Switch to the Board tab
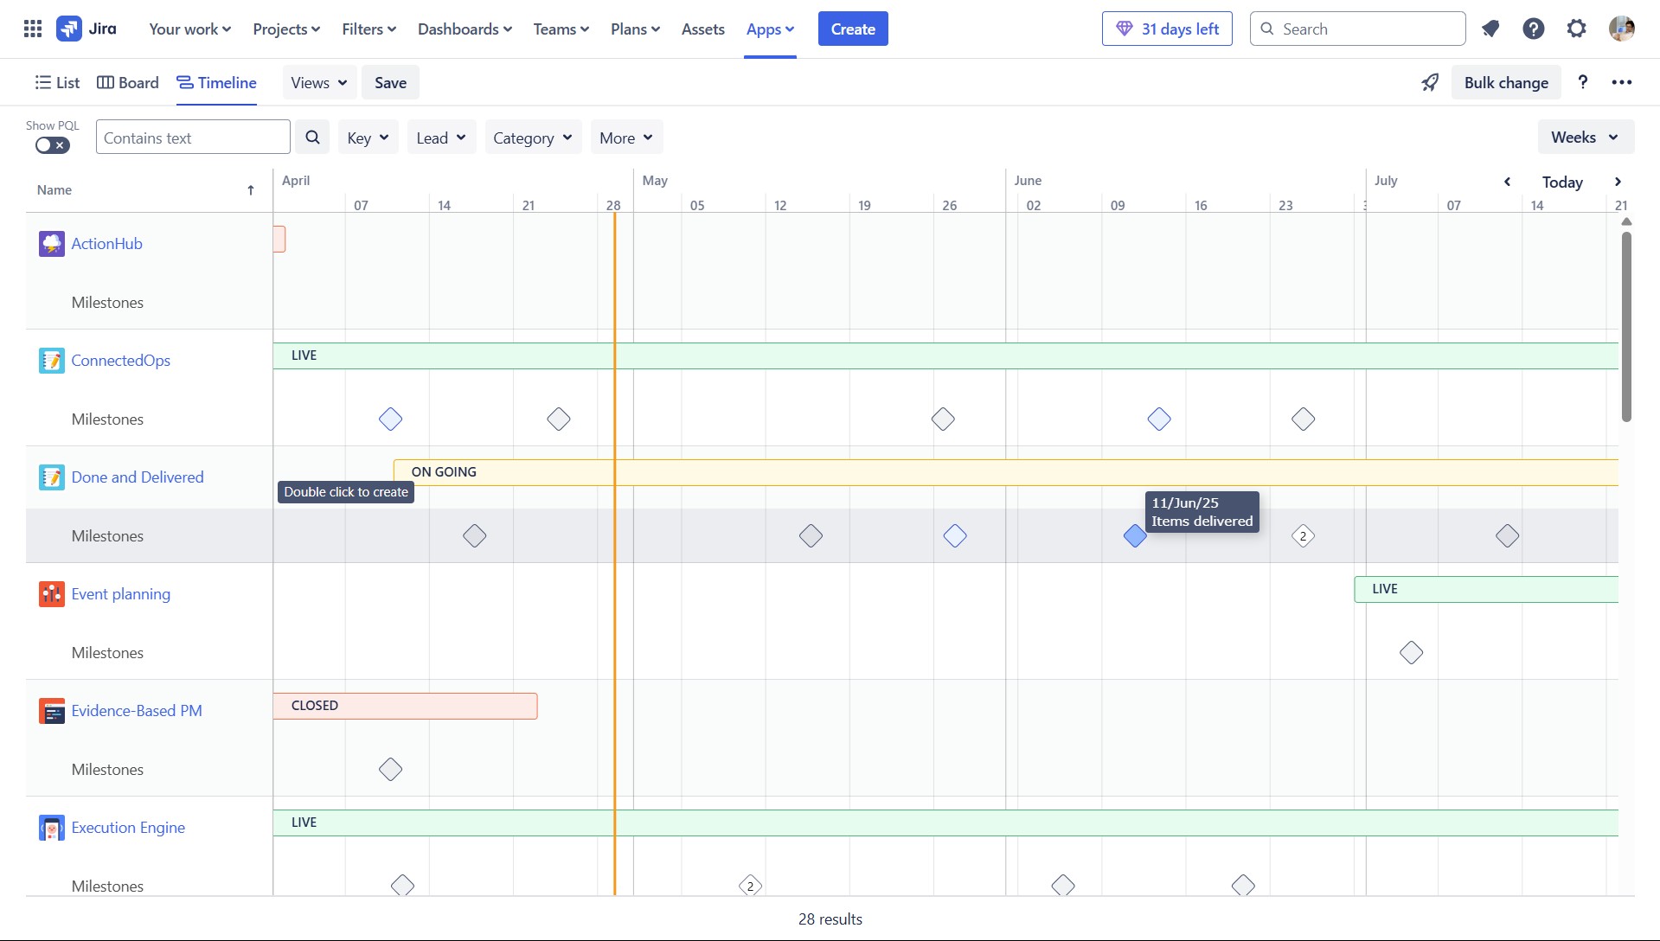Screen dimensions: 1660x941 coord(127,82)
